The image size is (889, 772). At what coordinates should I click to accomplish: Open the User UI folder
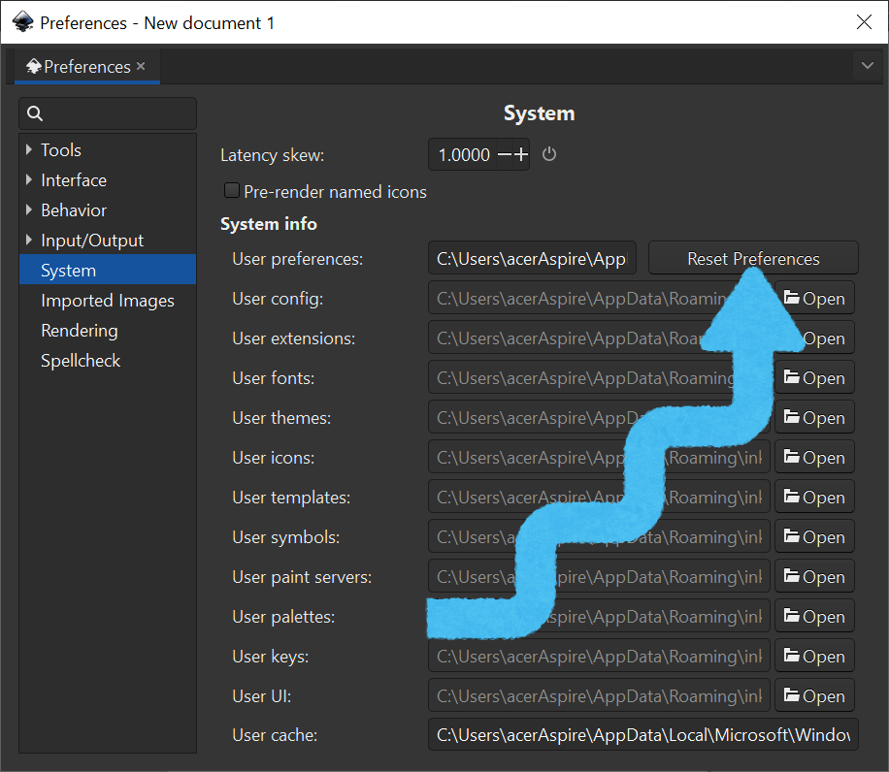coord(814,696)
